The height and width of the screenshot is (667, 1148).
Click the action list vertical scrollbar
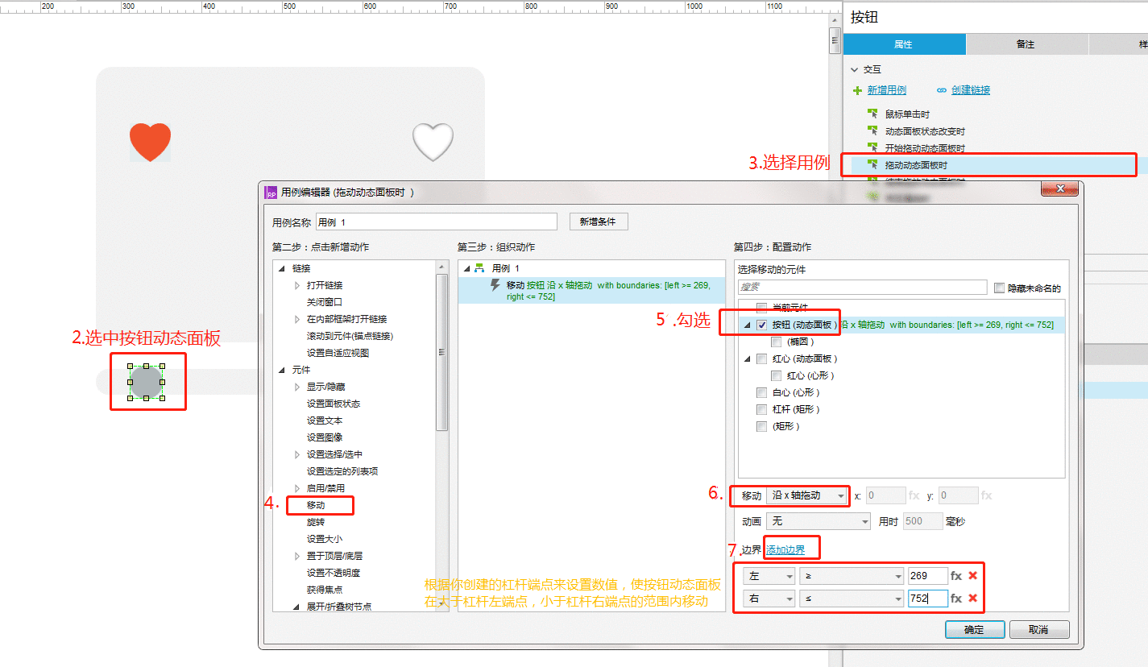[x=441, y=352]
